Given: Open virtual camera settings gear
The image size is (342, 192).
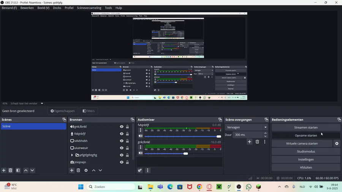Looking at the screenshot, I should [x=337, y=143].
